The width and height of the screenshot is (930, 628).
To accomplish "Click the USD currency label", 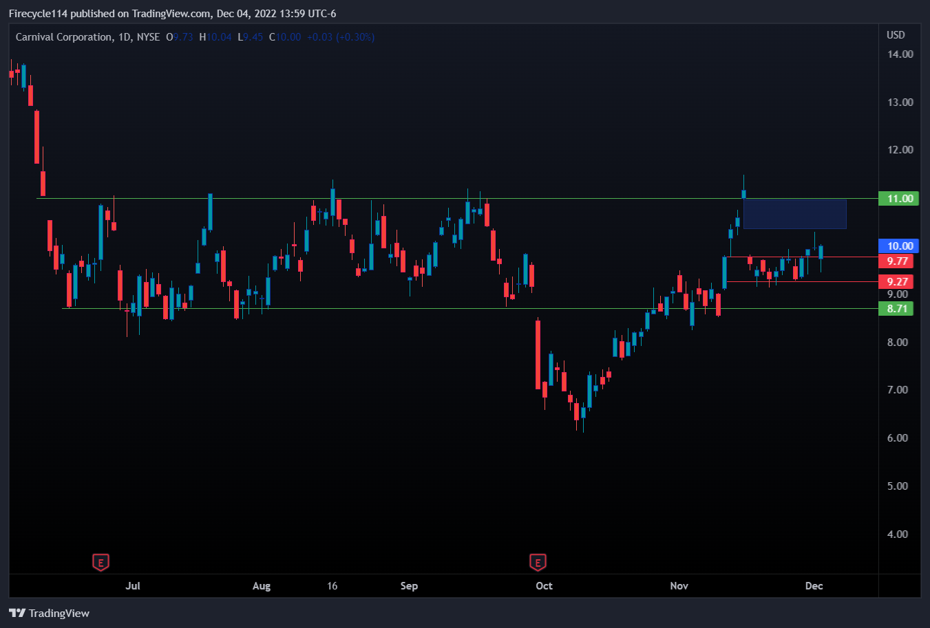I will click(896, 35).
